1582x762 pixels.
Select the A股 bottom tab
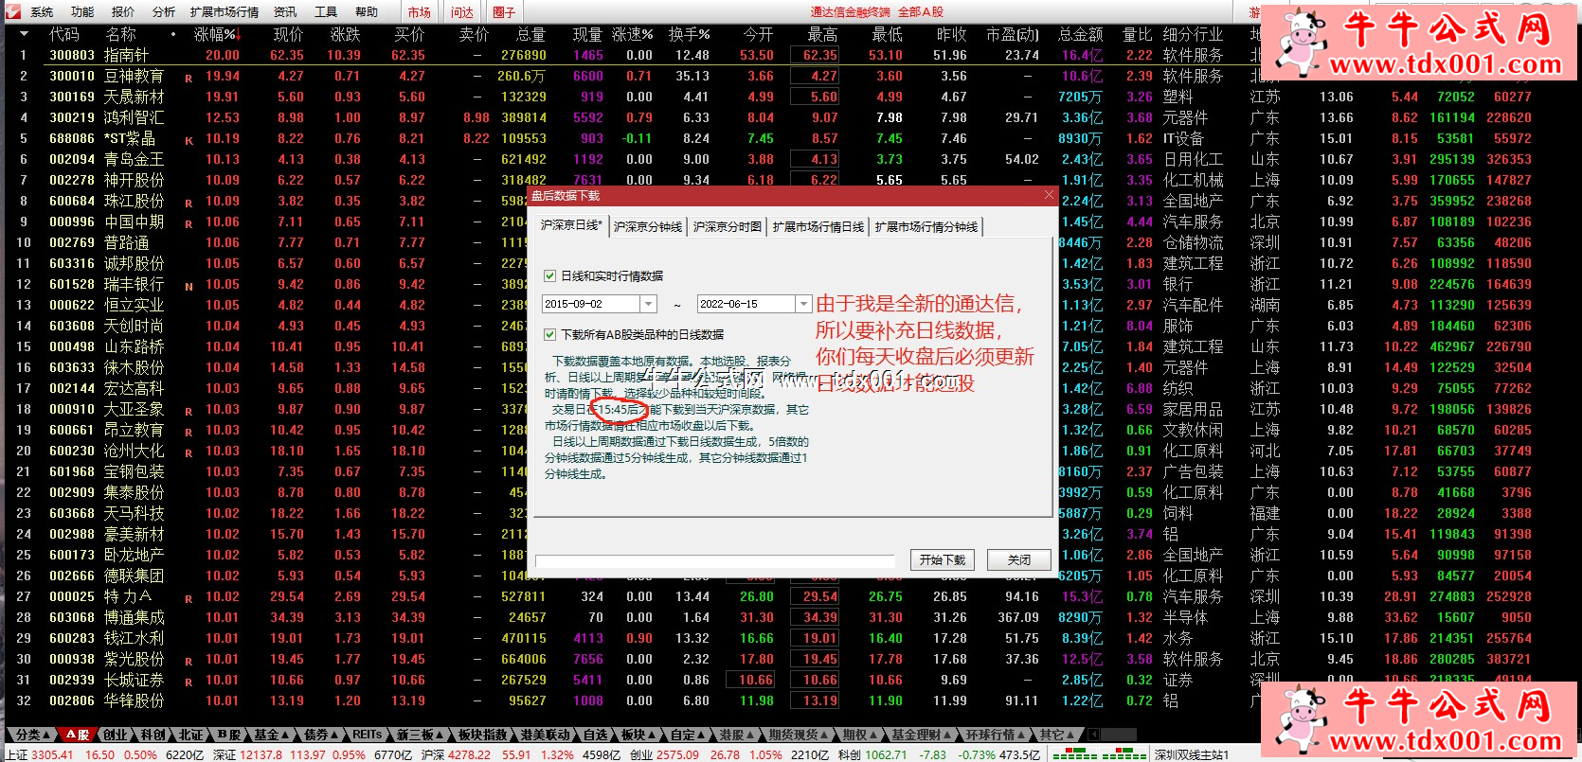[x=78, y=735]
